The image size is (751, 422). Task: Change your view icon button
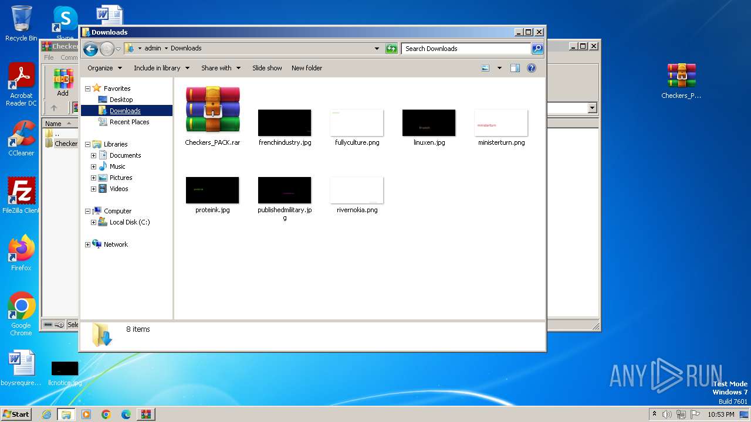[485, 68]
